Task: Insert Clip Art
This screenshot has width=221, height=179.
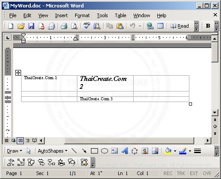Action: pos(145,151)
